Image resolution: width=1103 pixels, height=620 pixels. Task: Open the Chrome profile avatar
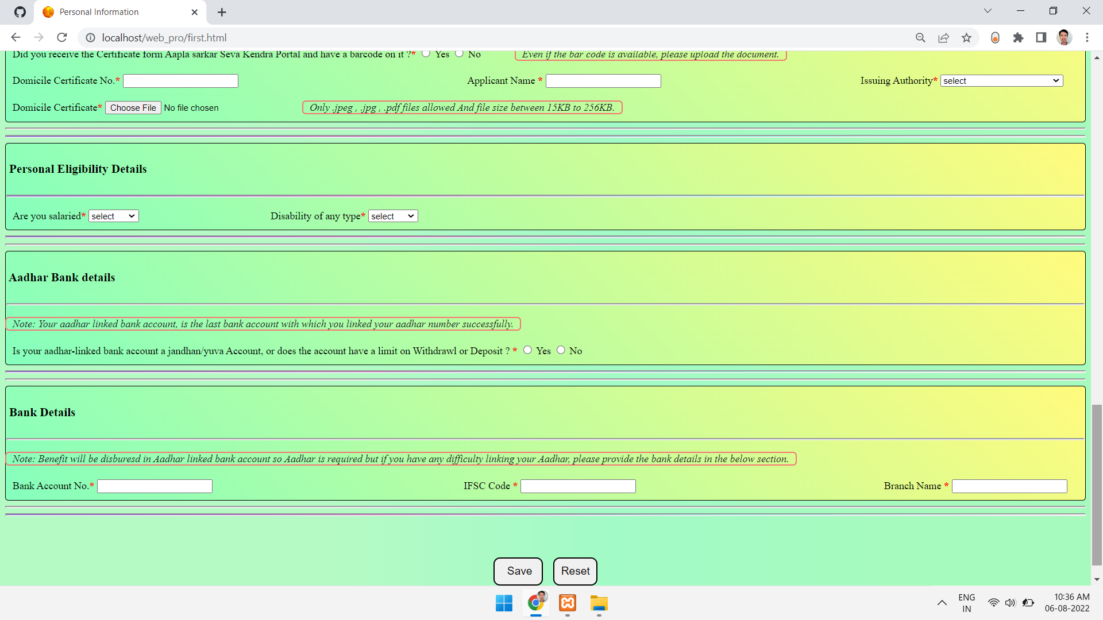pos(1064,37)
